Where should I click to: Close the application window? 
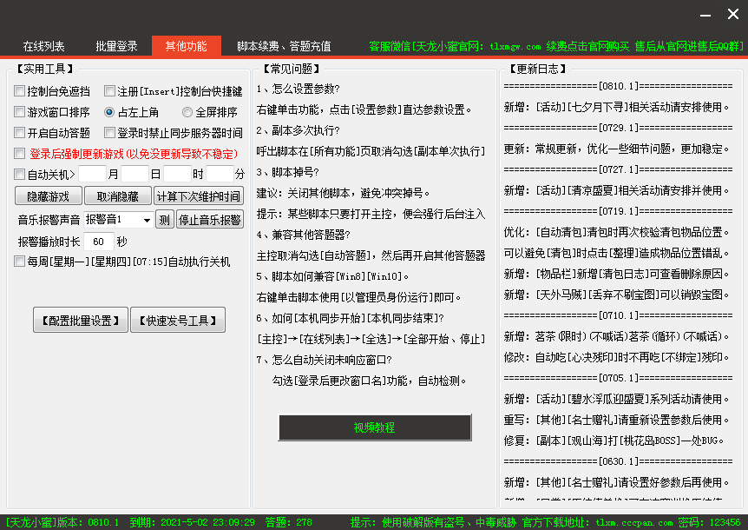point(733,14)
